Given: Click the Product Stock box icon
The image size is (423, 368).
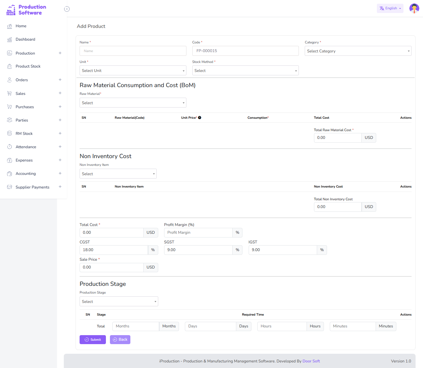Looking at the screenshot, I should (10, 66).
